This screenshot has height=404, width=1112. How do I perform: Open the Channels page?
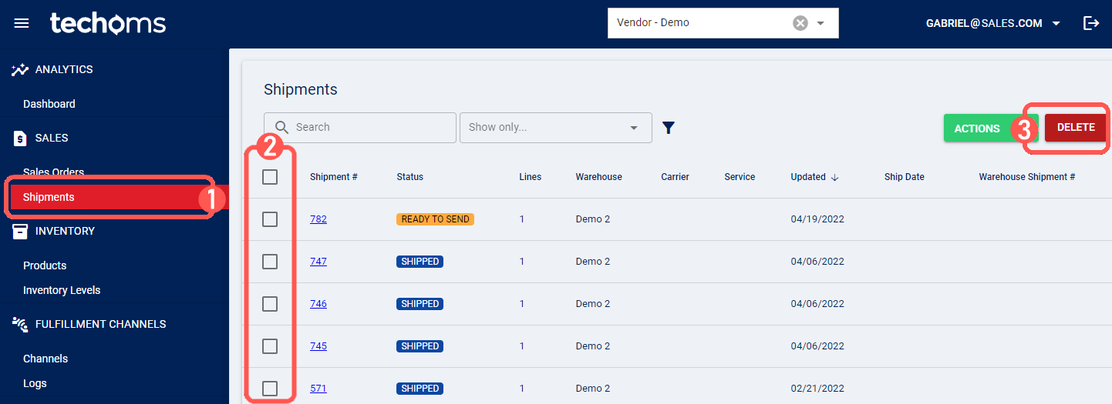[x=45, y=359]
